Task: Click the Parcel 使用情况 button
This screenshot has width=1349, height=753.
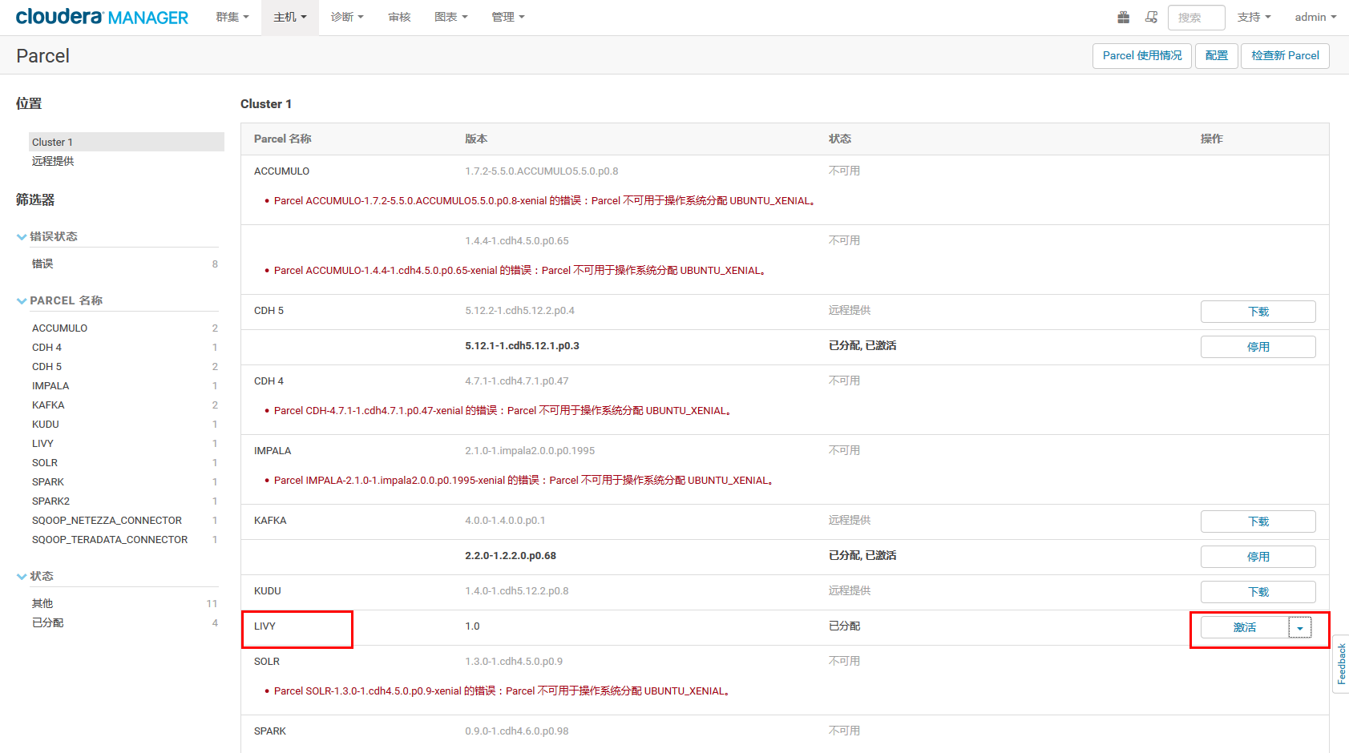Action: click(x=1142, y=56)
